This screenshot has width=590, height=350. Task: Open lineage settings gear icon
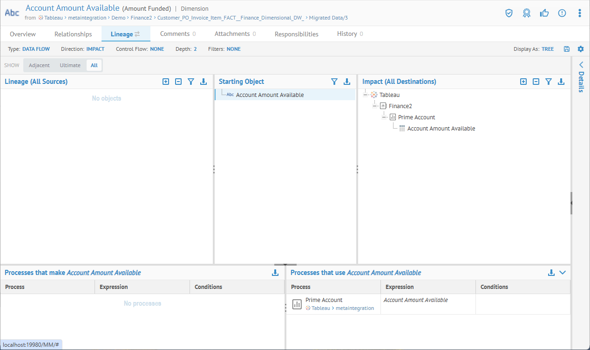581,49
